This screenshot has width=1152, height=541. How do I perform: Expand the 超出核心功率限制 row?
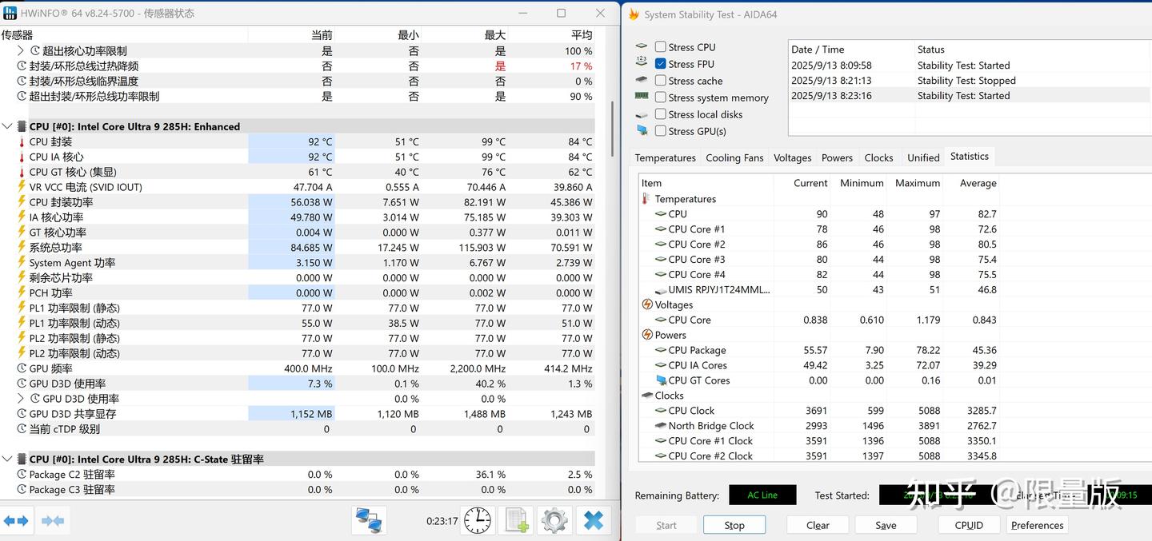[x=21, y=50]
